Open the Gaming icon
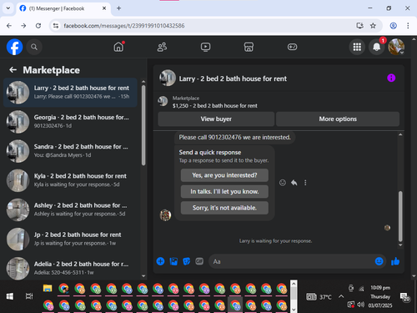This screenshot has width=417, height=313. 292,47
